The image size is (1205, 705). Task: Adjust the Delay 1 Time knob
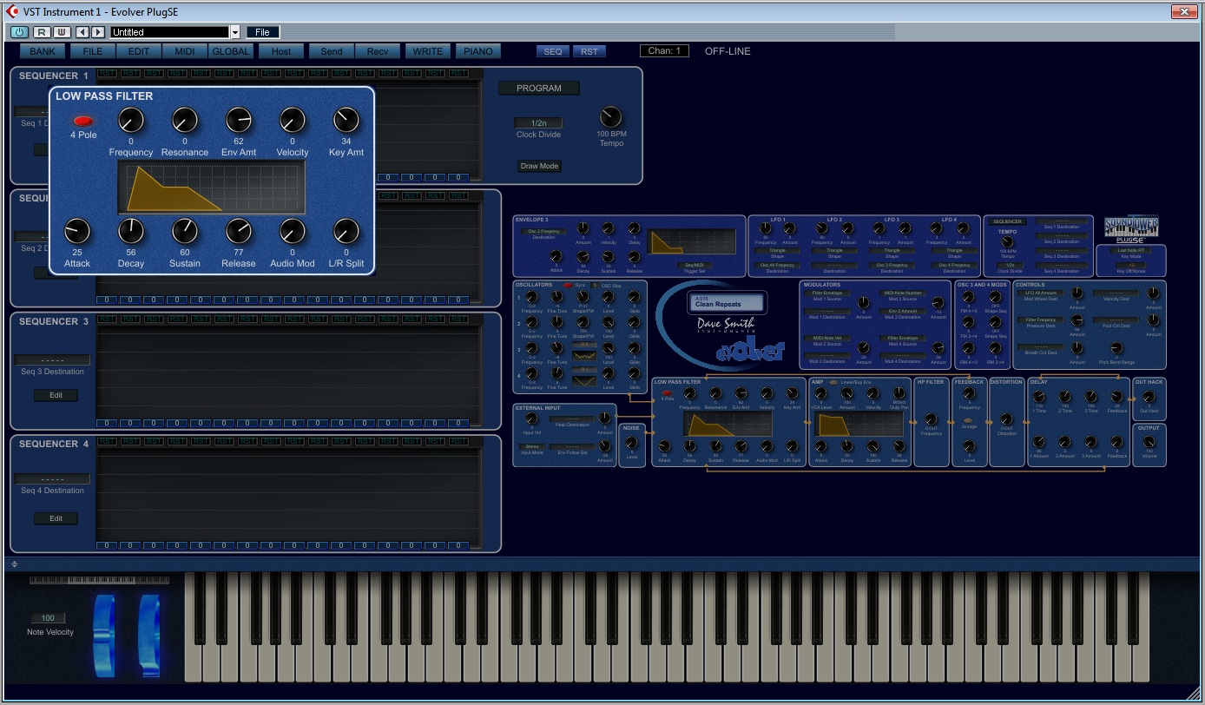coord(1039,397)
